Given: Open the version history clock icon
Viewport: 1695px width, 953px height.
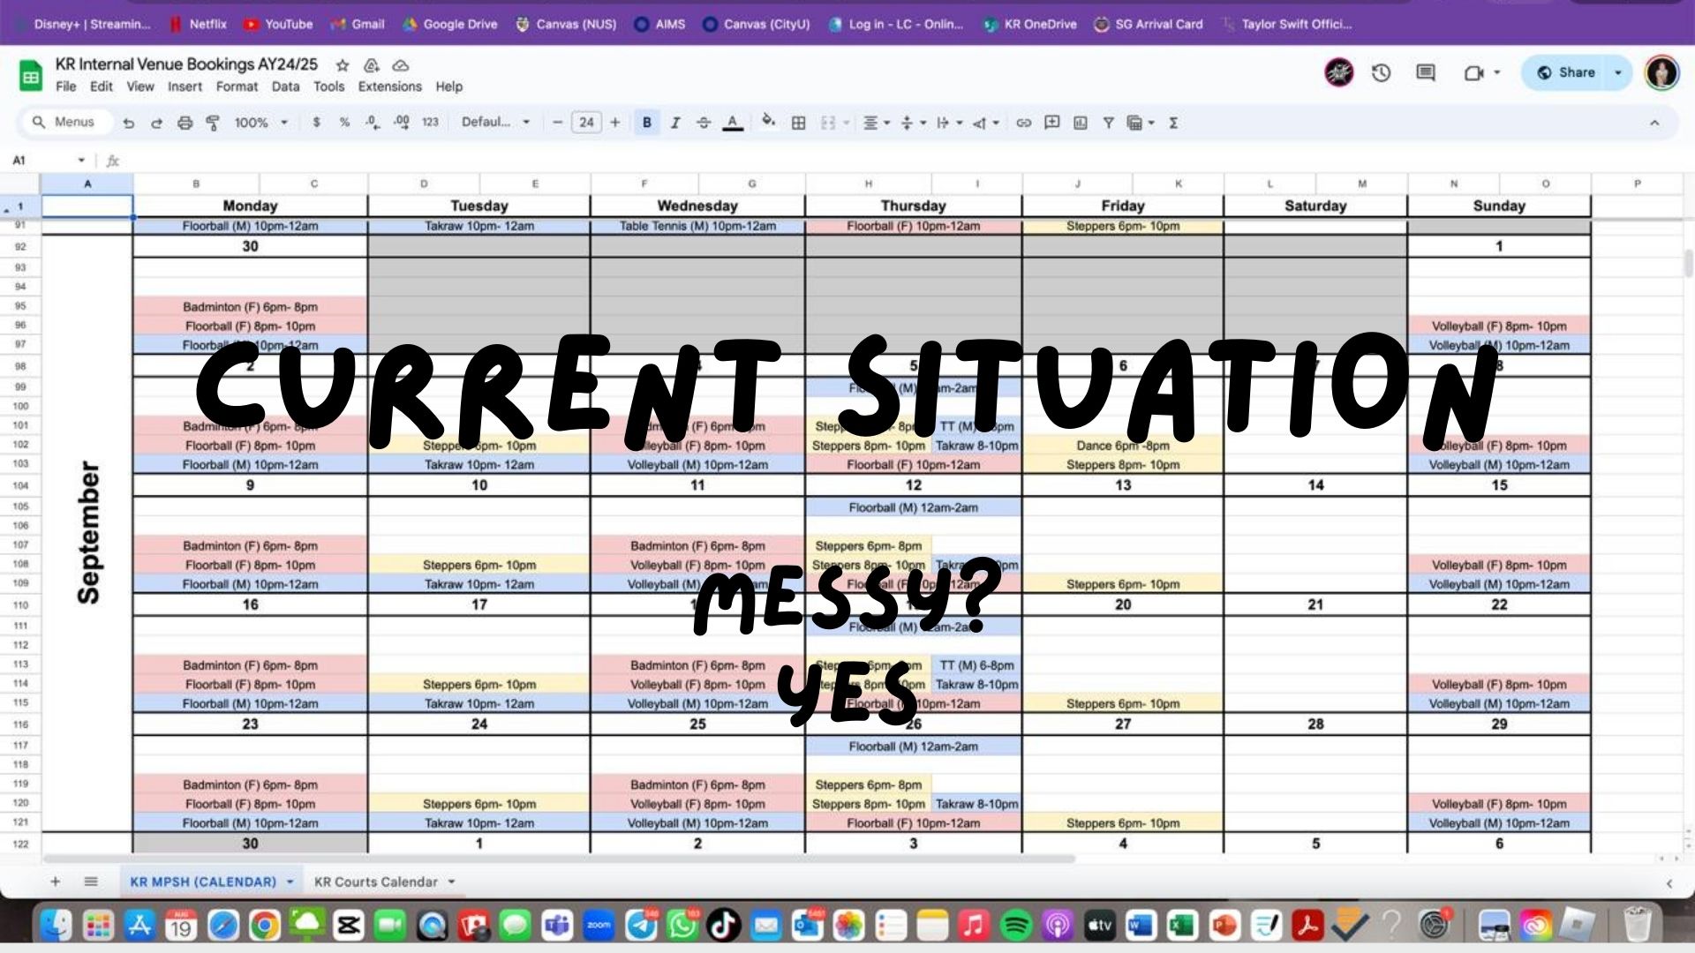Looking at the screenshot, I should pyautogui.click(x=1382, y=73).
